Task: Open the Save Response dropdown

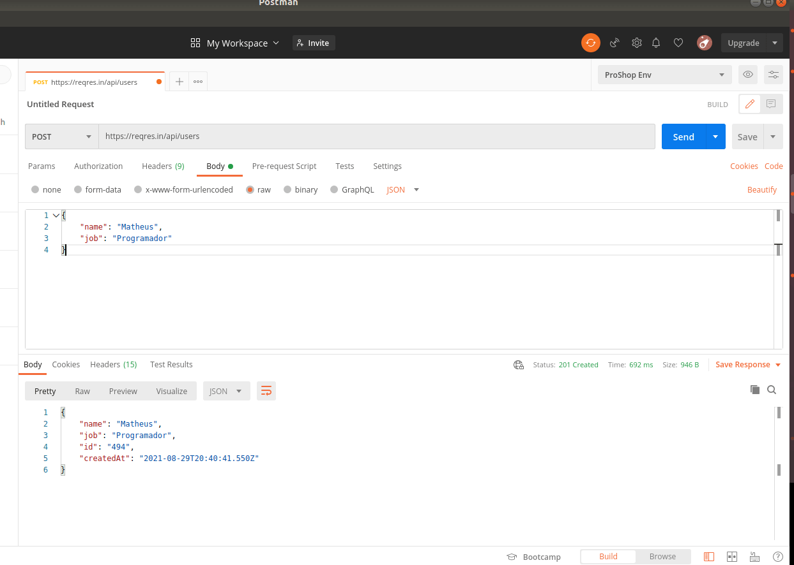Action: click(x=748, y=365)
